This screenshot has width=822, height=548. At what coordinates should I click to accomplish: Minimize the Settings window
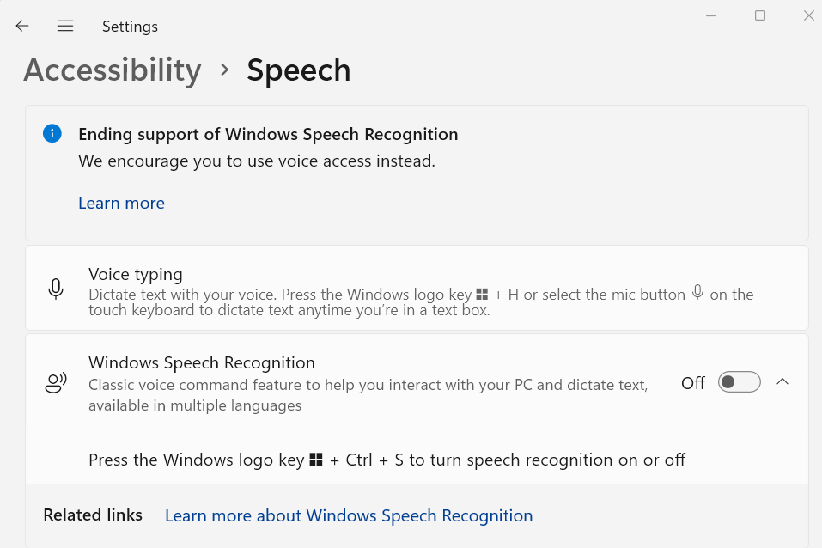[x=711, y=15]
